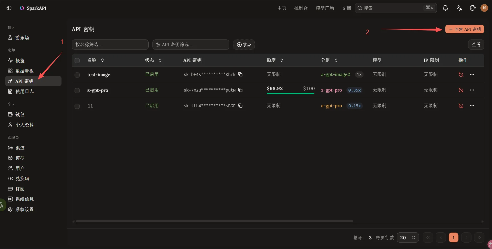
Task: Click the 创建 API 密钥 button
Action: point(465,29)
